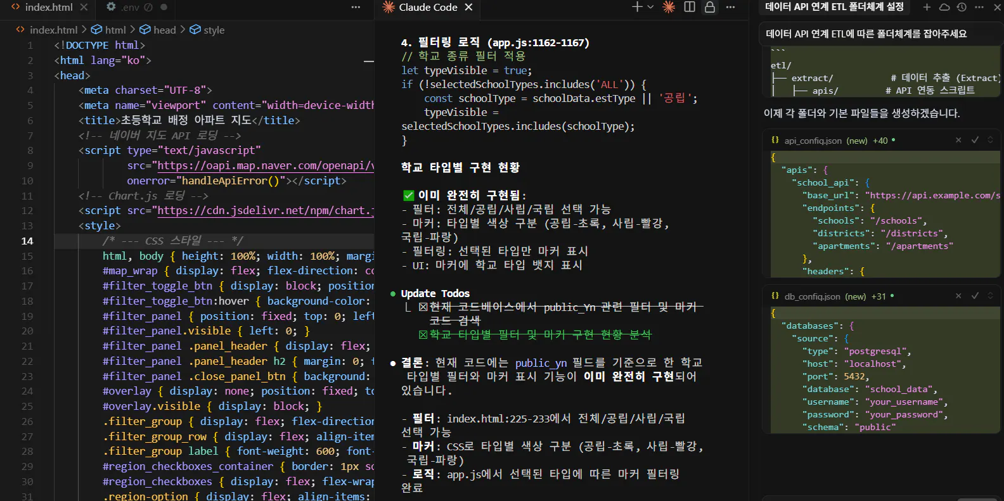Screen dimensions: 1004x501
Task: Open db_config.json file from its header
Action: (x=813, y=296)
